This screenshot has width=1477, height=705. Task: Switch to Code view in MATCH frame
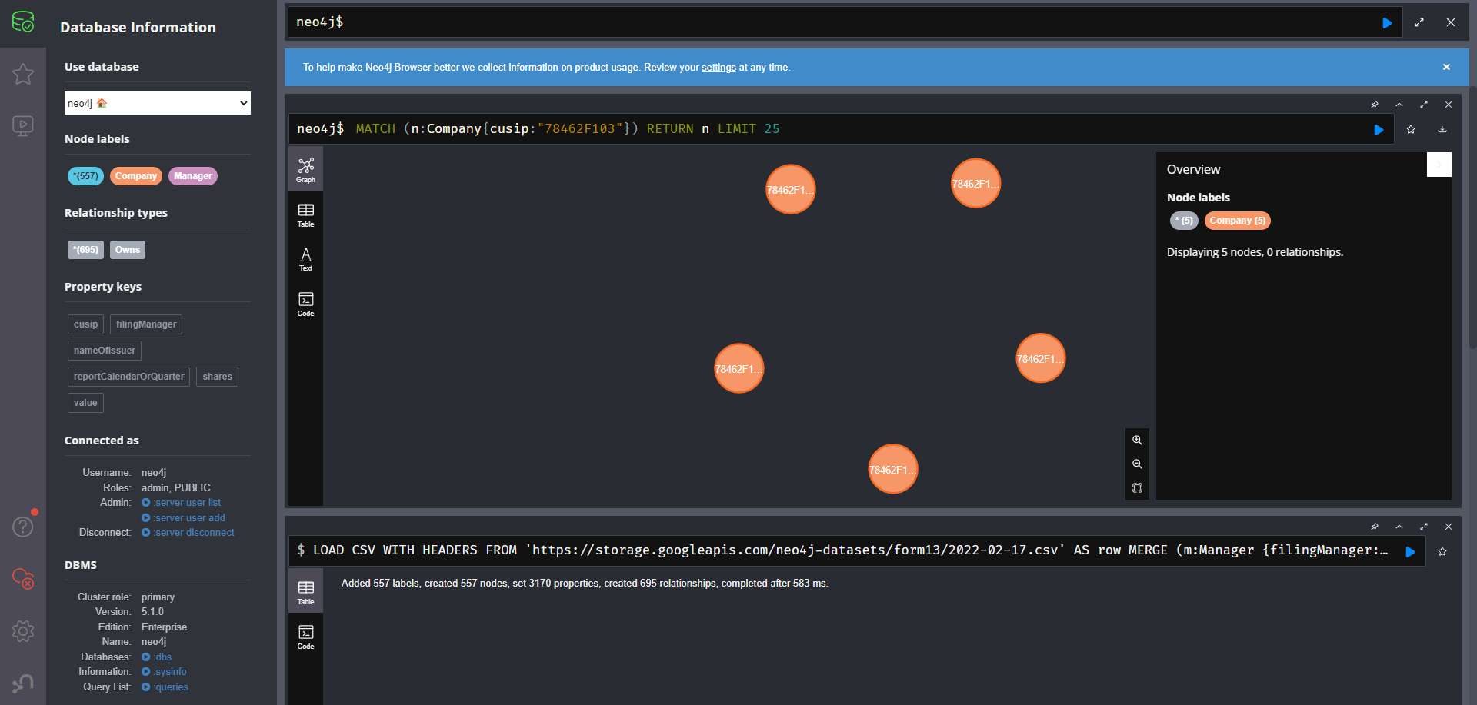[306, 304]
